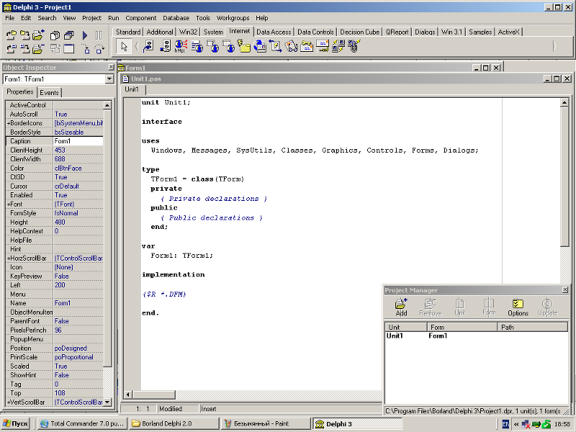Open the Events tab in Object Inspector
Image resolution: width=576 pixels, height=432 pixels.
(x=49, y=93)
